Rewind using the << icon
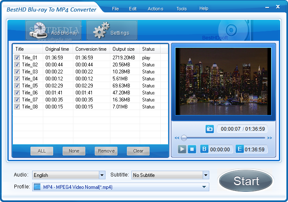Viewport: 288px width, 202px height. pyautogui.click(x=177, y=138)
